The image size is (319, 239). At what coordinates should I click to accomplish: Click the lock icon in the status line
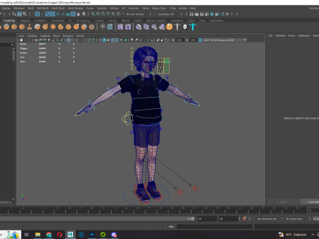tap(78, 14)
